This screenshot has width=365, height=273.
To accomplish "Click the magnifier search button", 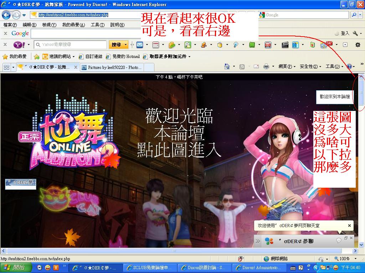I will coord(354,15).
